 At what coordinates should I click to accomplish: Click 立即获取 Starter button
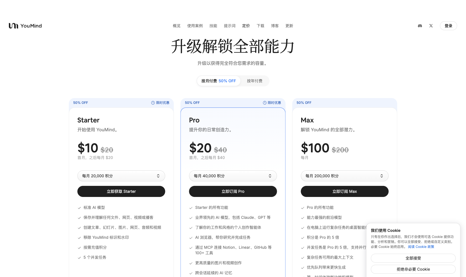click(121, 191)
